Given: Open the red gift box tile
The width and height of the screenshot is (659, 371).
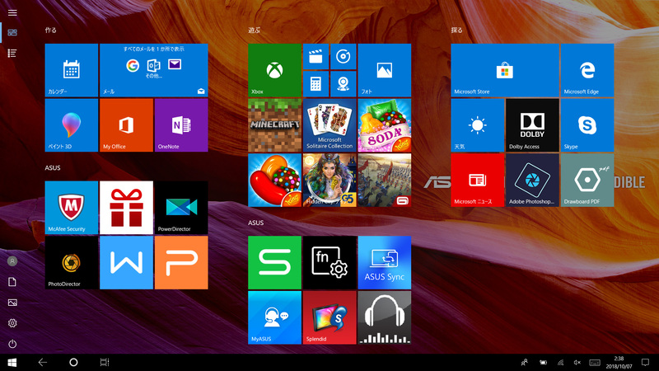Looking at the screenshot, I should [127, 208].
